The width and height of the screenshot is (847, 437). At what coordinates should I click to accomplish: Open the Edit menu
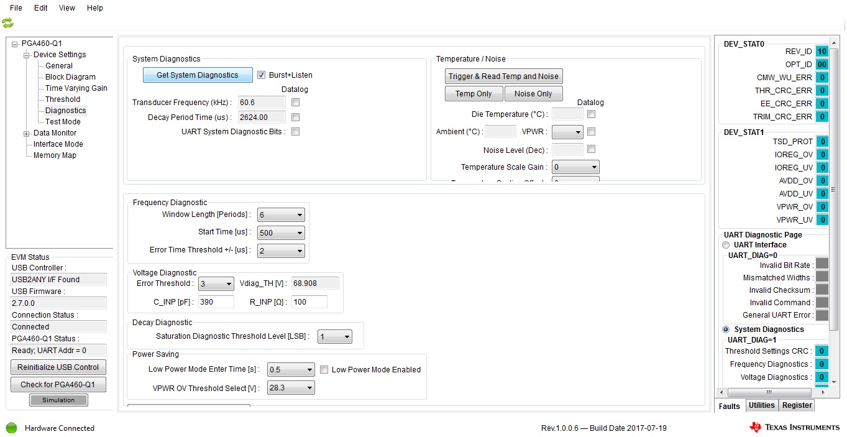coord(41,8)
